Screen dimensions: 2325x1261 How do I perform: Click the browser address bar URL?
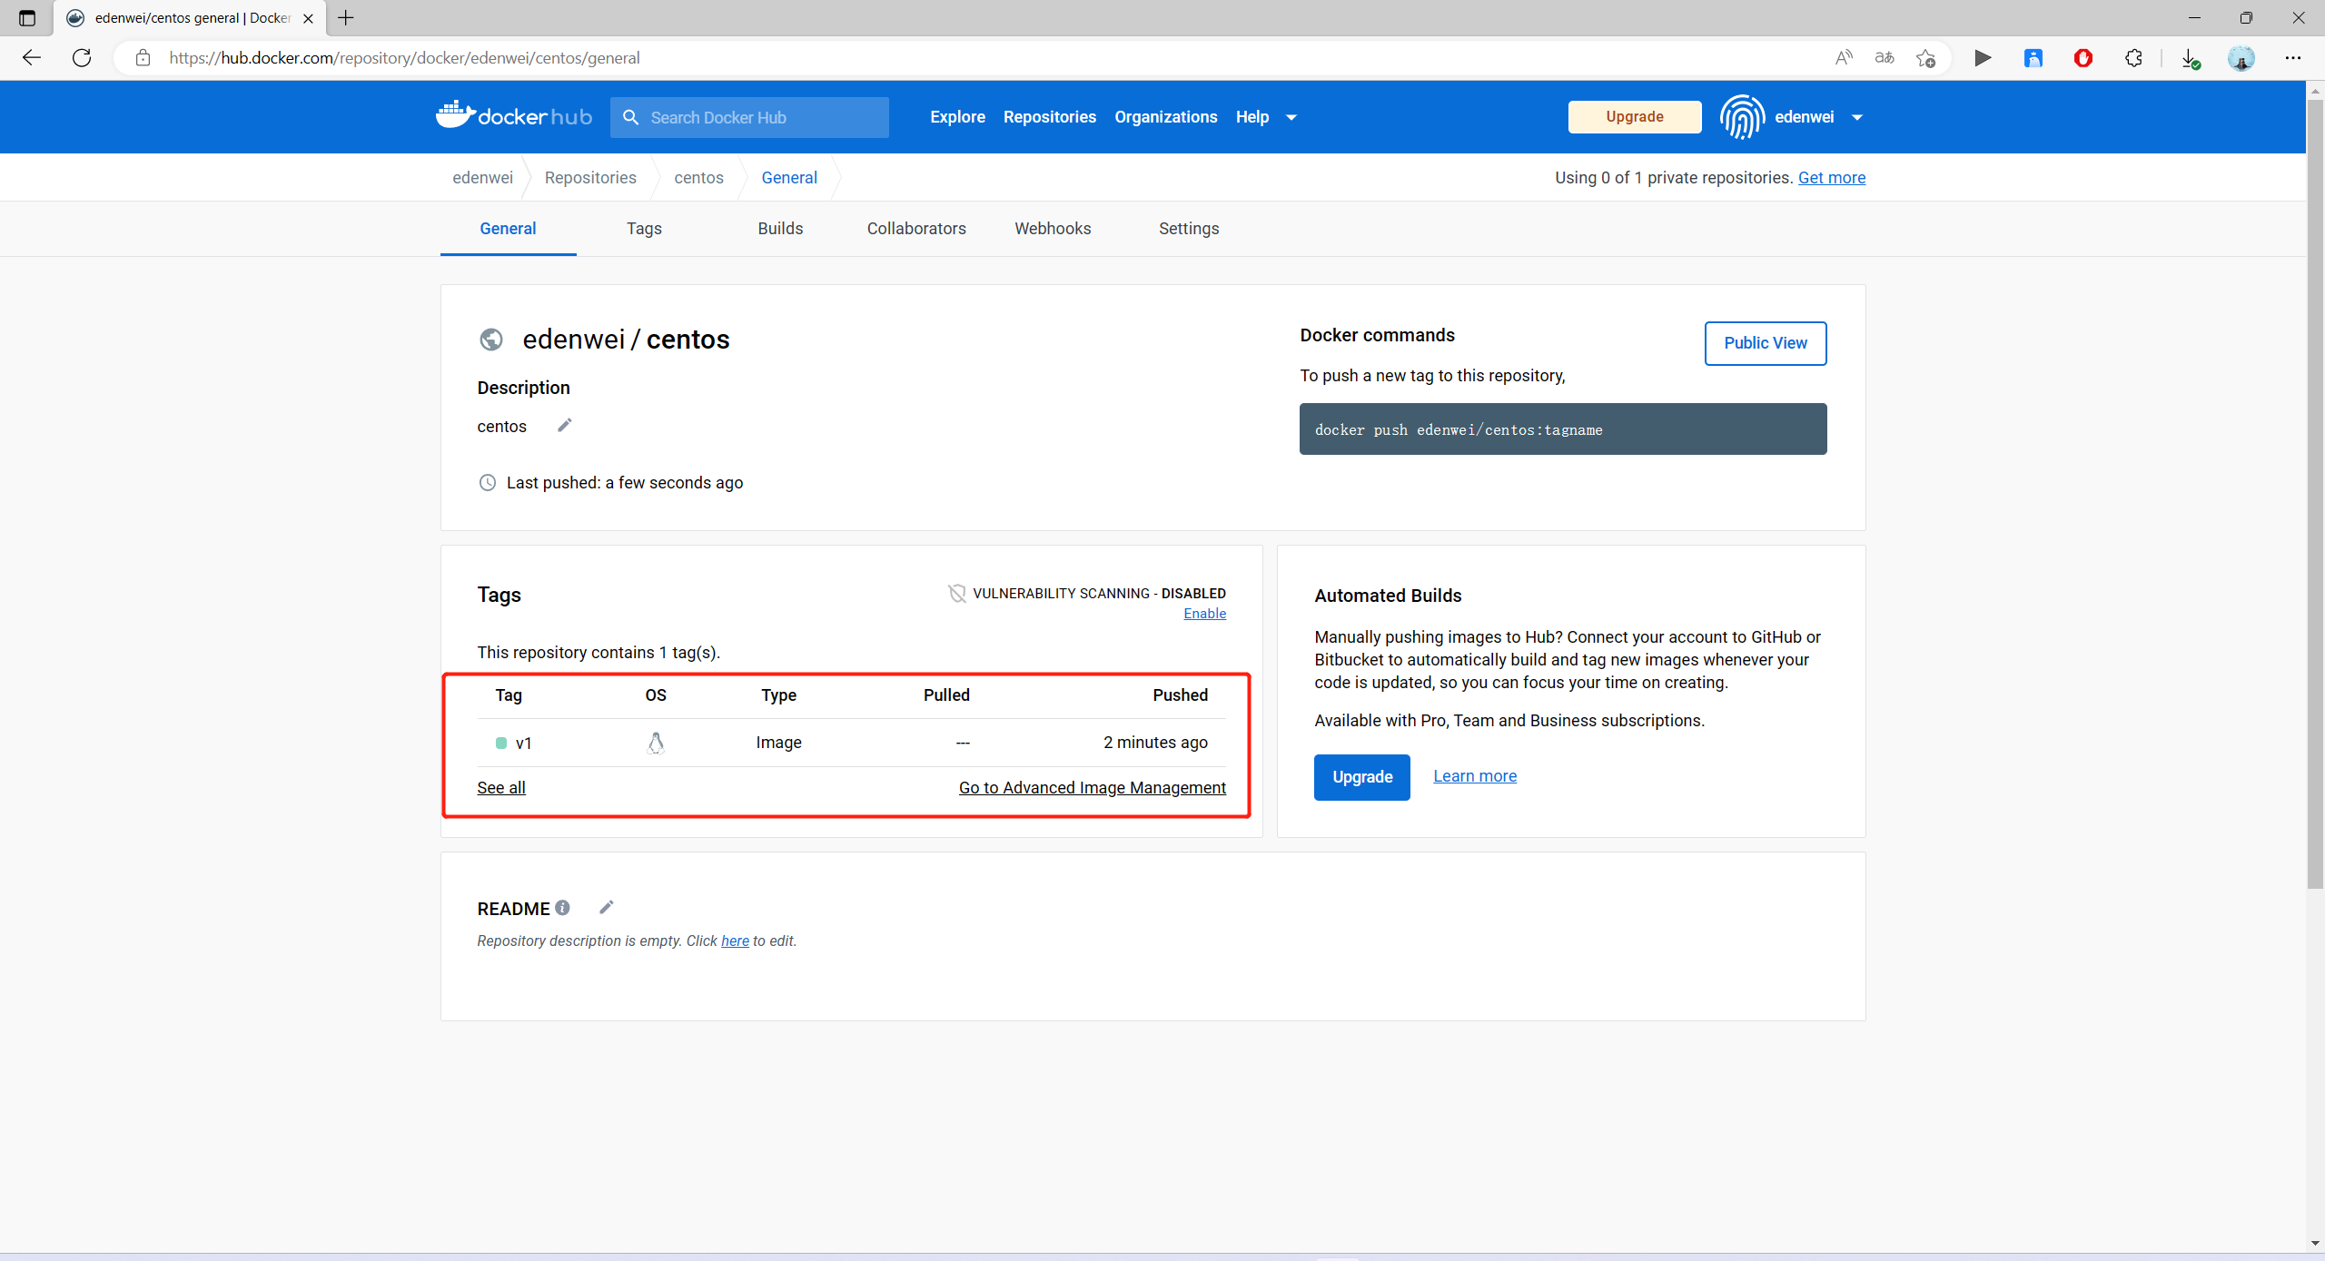coord(404,58)
